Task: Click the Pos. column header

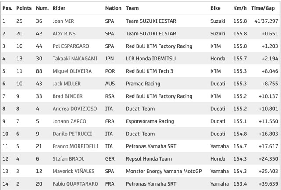Action: point(7,8)
